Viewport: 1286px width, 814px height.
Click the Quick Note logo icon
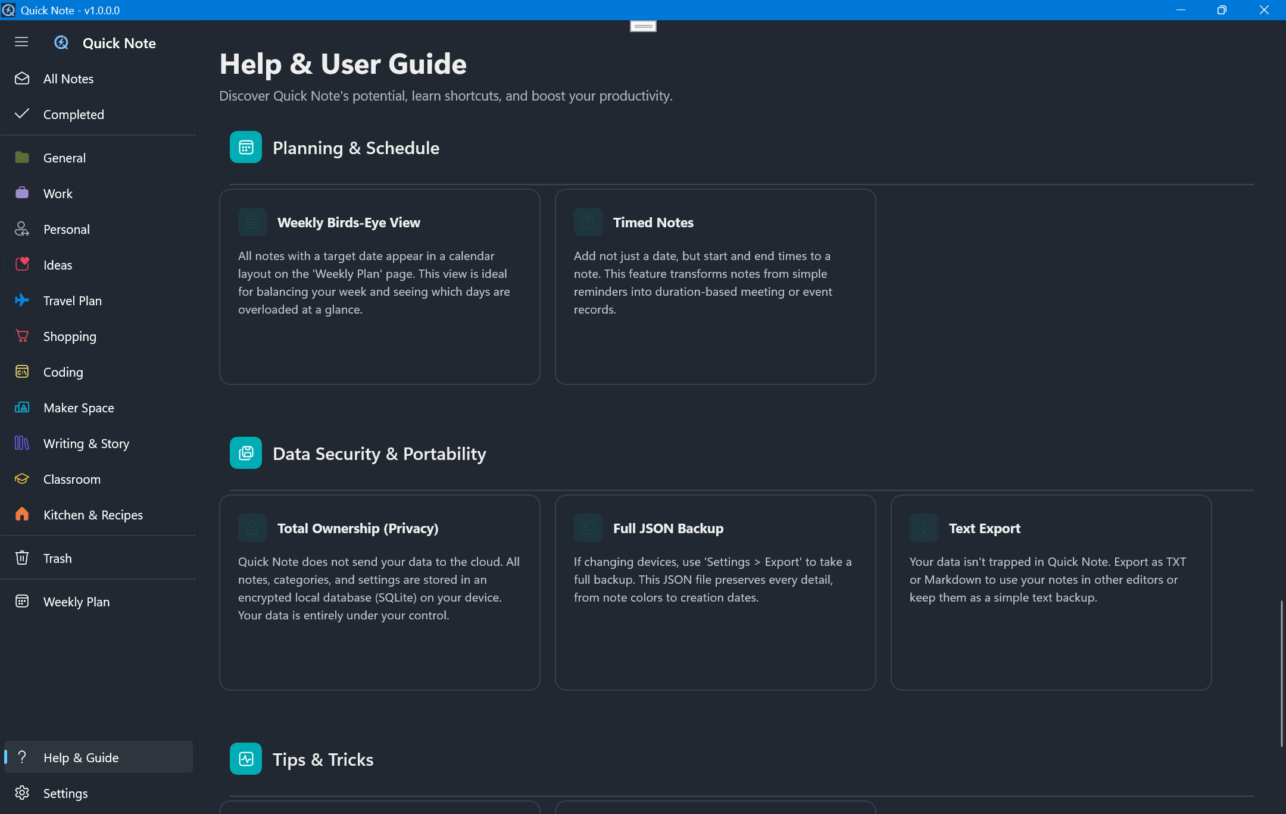tap(61, 43)
